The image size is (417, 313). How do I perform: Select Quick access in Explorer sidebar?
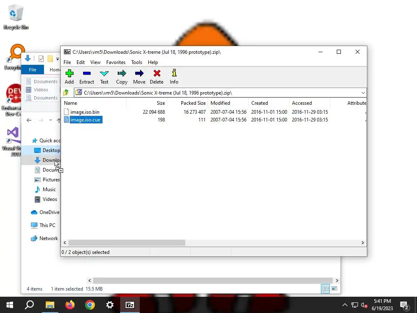coord(46,141)
